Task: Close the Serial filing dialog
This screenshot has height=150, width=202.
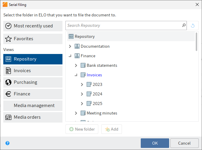Action: 197,4
